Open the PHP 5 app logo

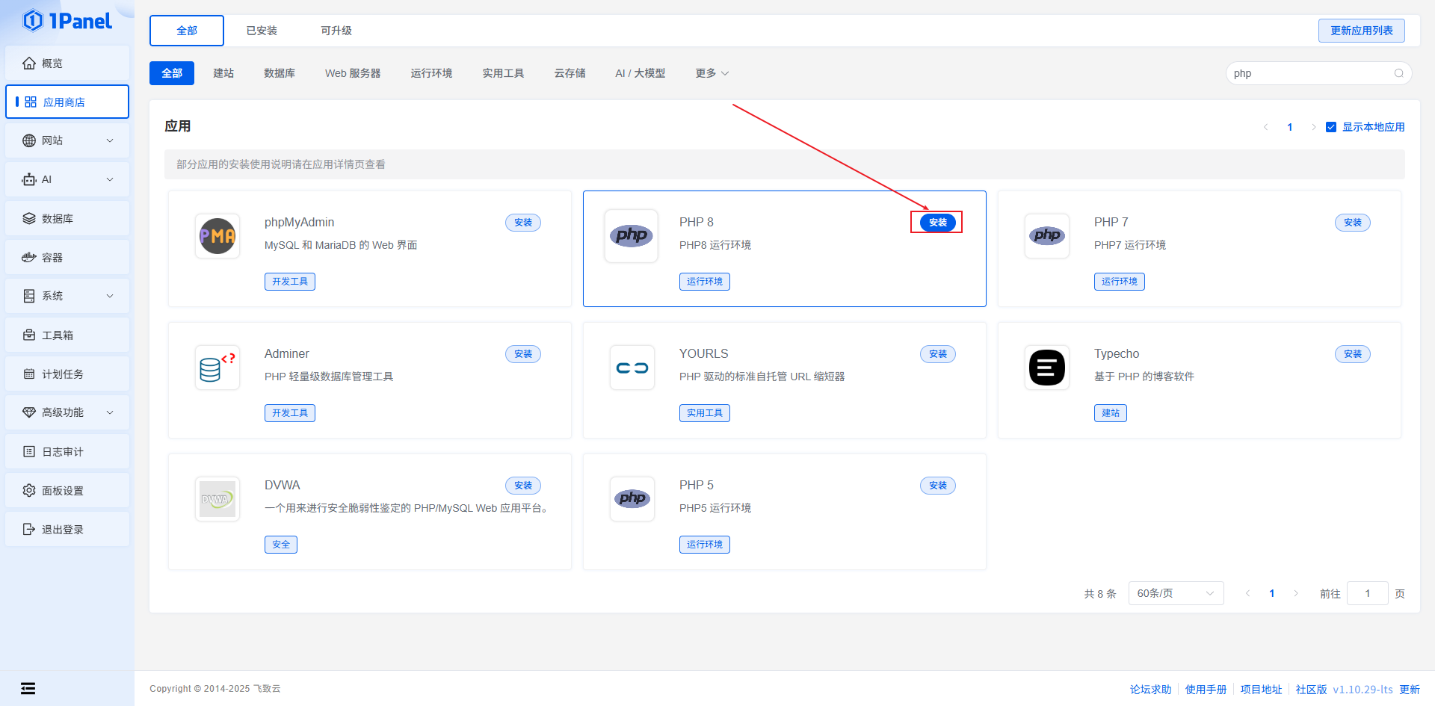(x=632, y=499)
